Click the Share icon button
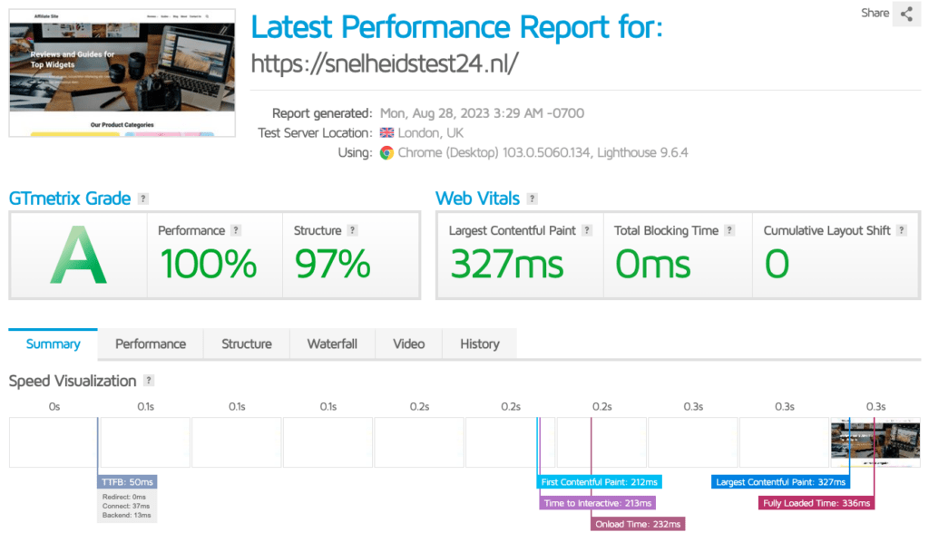Viewport: 929px width, 542px height. coord(906,14)
